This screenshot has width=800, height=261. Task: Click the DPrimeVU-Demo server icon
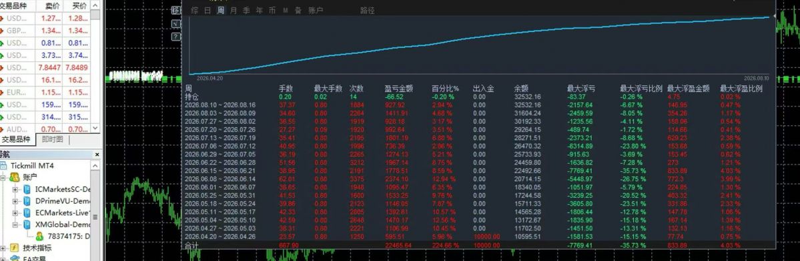pyautogui.click(x=27, y=201)
